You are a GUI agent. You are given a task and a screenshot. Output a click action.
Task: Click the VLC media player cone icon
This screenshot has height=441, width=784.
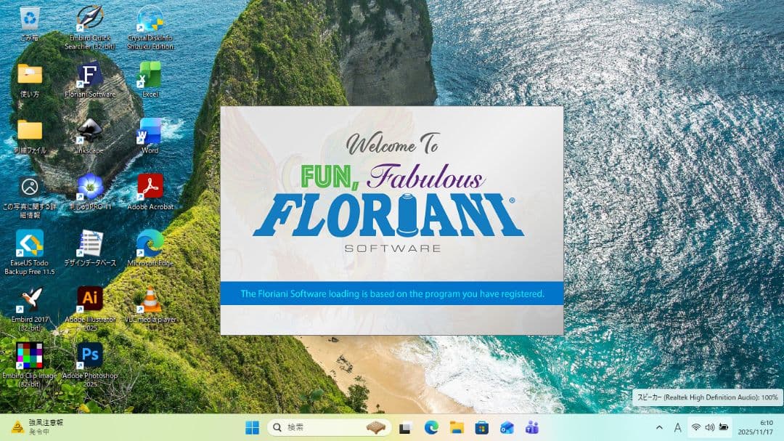point(150,299)
